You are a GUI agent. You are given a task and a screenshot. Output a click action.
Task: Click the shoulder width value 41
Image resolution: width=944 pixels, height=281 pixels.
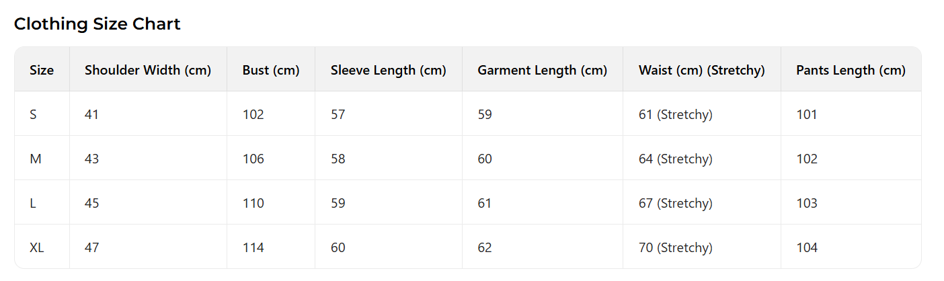(x=91, y=114)
